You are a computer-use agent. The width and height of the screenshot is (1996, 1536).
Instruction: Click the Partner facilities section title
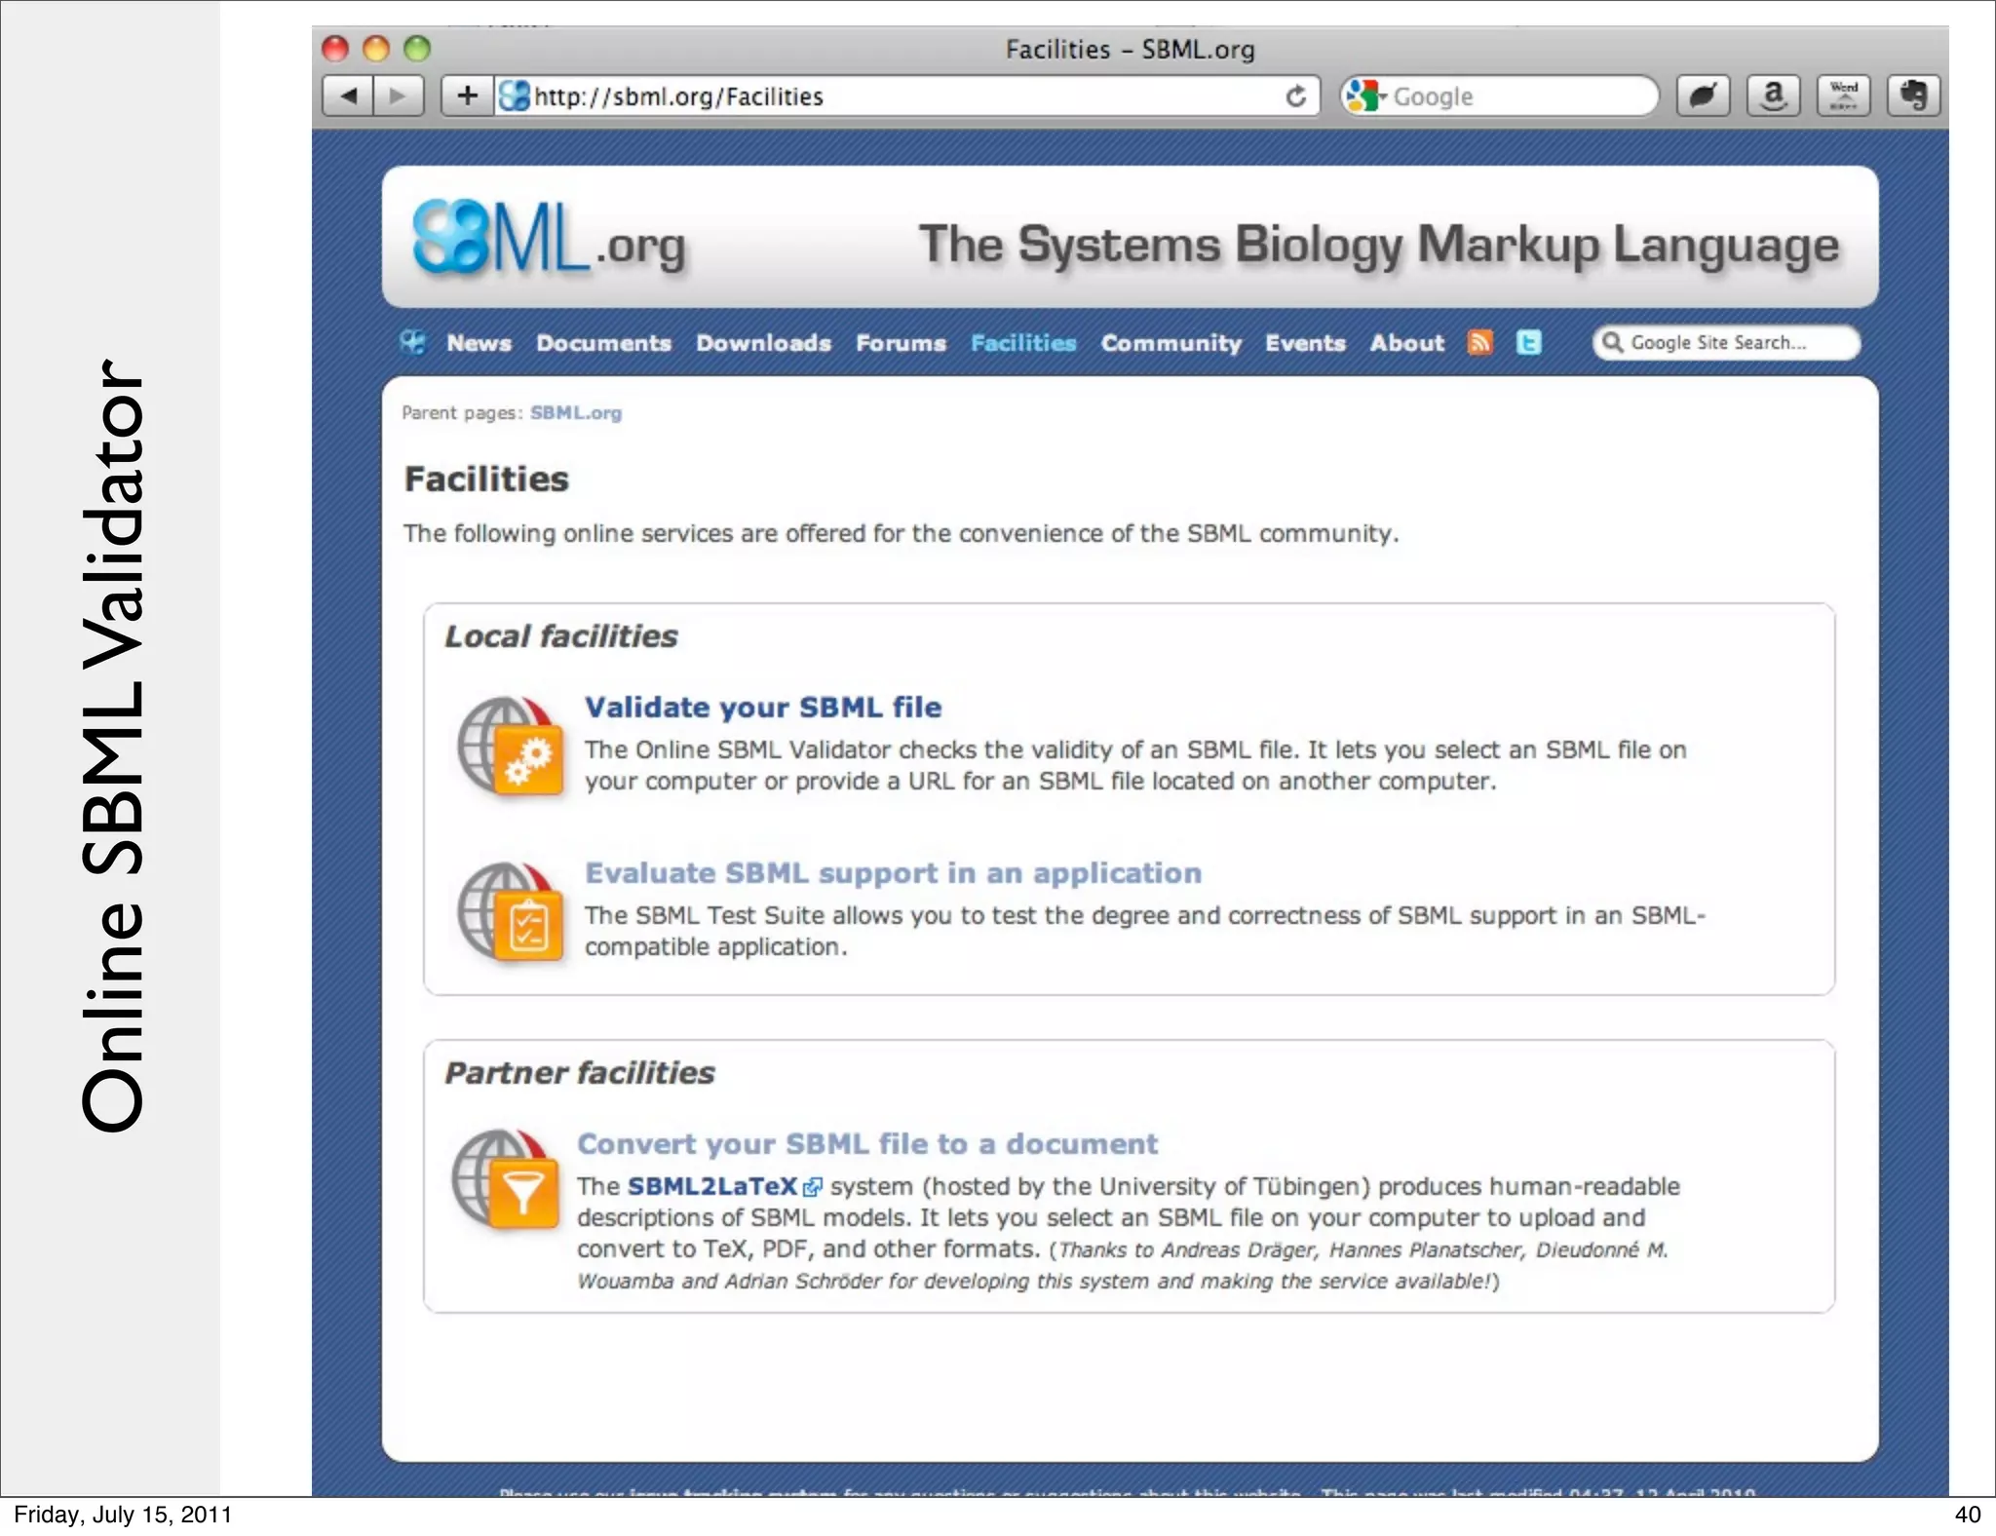tap(579, 1072)
